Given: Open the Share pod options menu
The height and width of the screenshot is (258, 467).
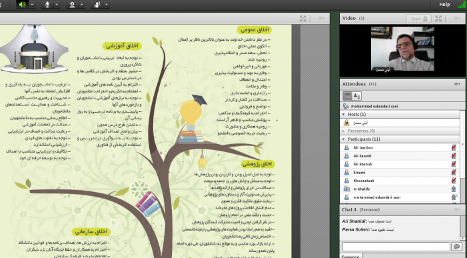Looking at the screenshot, I should coord(321,19).
